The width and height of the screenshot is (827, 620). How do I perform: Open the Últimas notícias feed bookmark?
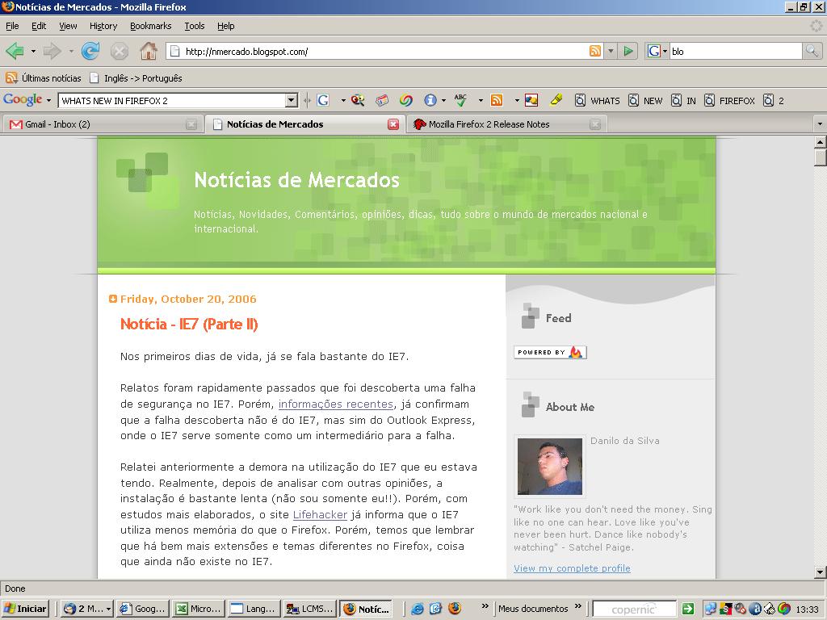[x=44, y=78]
